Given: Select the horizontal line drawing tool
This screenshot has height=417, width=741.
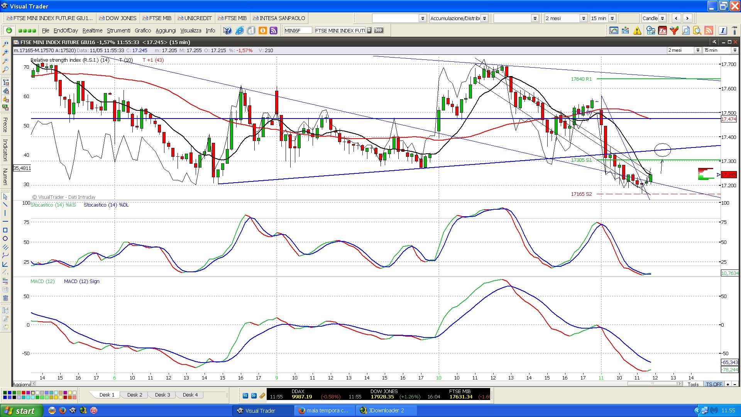Looking at the screenshot, I should (5, 222).
